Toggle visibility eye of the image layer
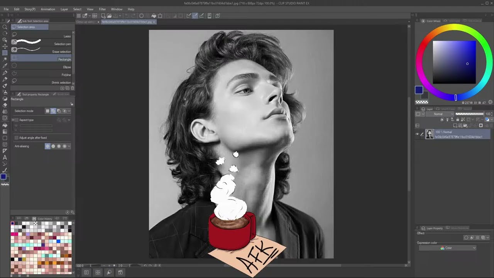The width and height of the screenshot is (494, 278). 417,134
